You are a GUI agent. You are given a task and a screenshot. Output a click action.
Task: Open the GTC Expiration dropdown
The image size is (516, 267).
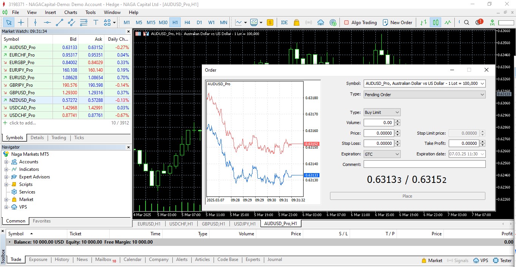click(382, 154)
